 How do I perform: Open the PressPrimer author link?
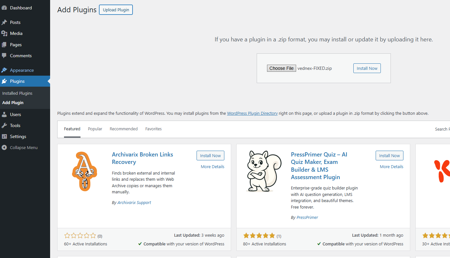pos(307,218)
